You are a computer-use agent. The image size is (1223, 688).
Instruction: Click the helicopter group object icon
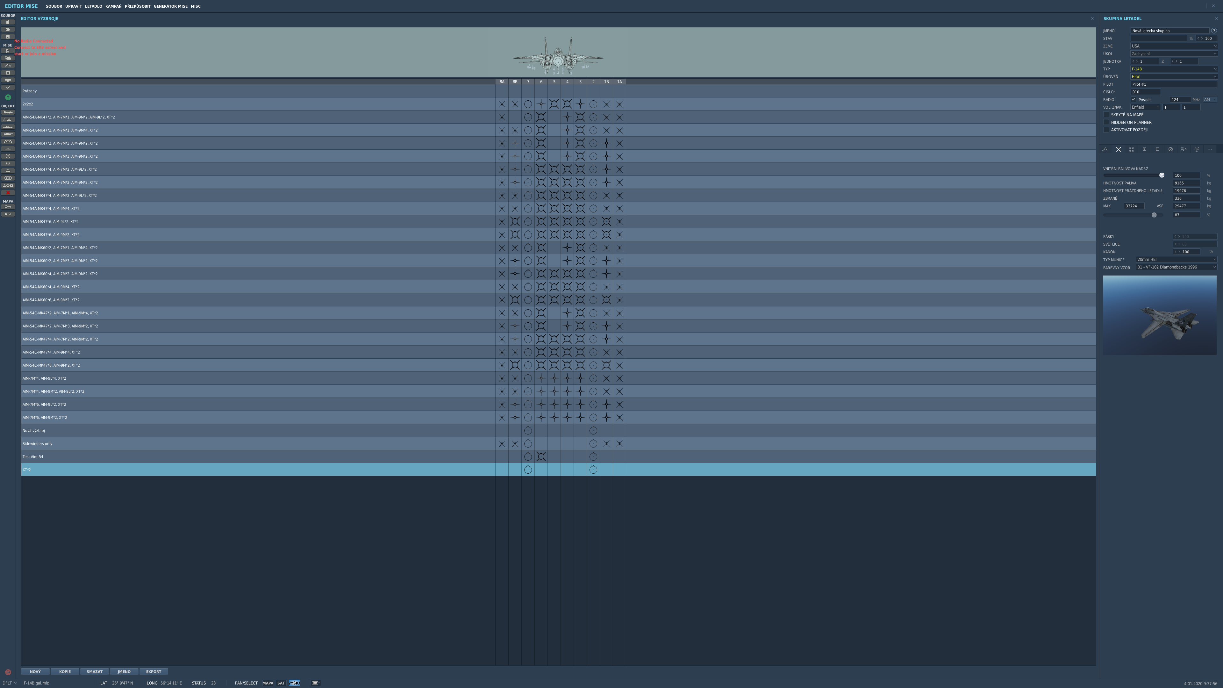pos(8,120)
